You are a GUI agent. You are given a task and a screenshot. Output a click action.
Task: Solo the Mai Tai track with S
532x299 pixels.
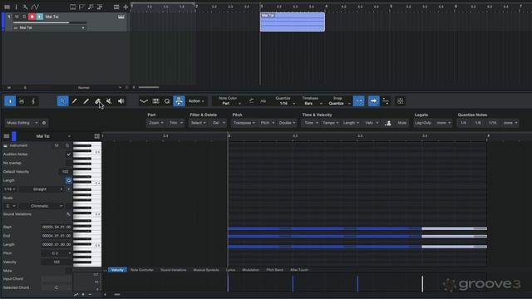click(24, 17)
